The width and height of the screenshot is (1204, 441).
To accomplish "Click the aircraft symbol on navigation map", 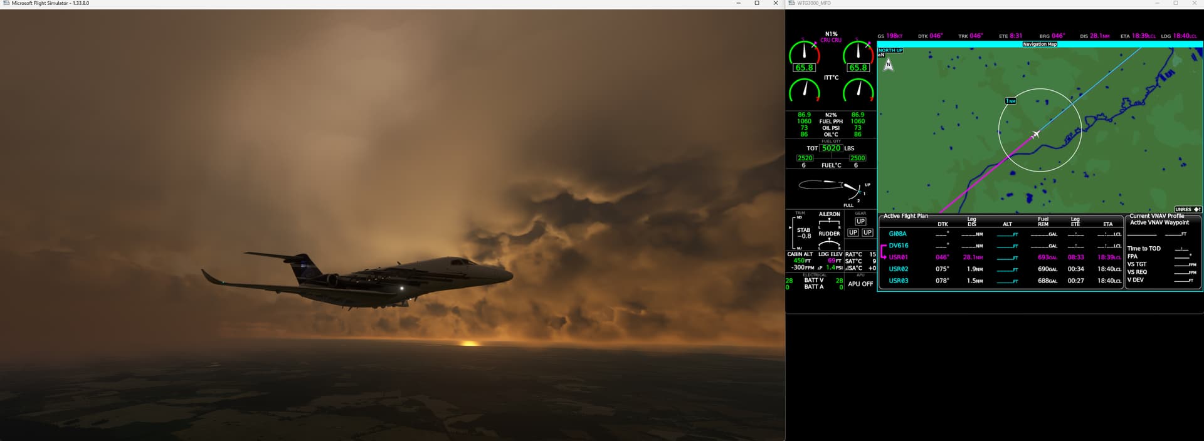I will (1036, 134).
